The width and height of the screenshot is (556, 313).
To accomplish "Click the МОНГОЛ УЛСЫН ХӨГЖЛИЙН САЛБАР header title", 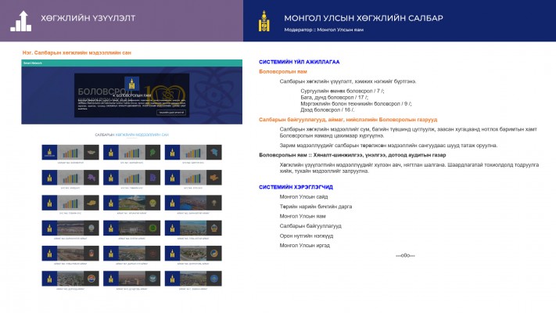I will [363, 17].
